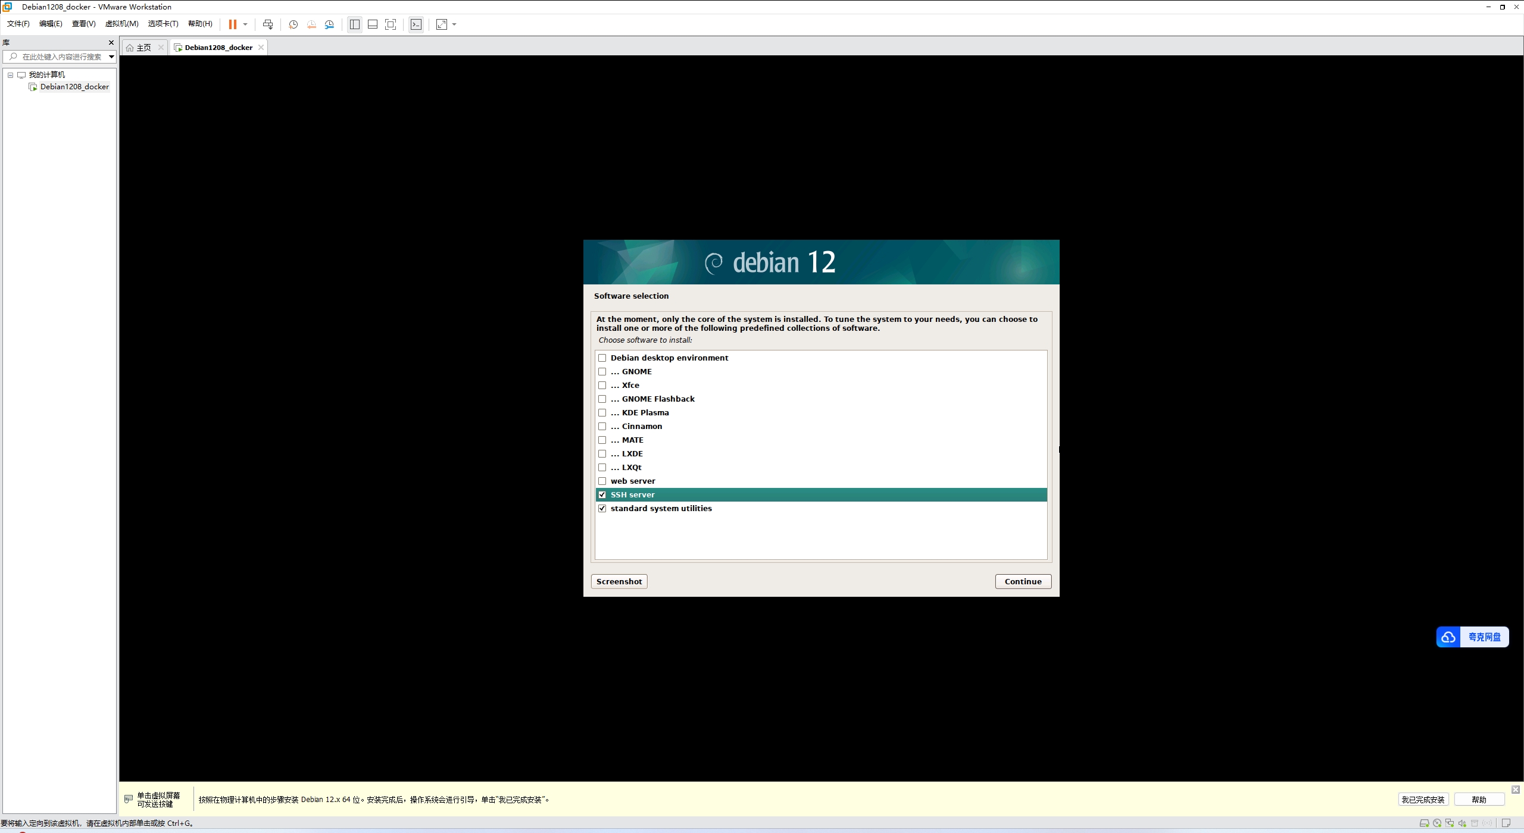Open the 虚拟机(M) menu
This screenshot has height=833, width=1524.
tap(121, 24)
